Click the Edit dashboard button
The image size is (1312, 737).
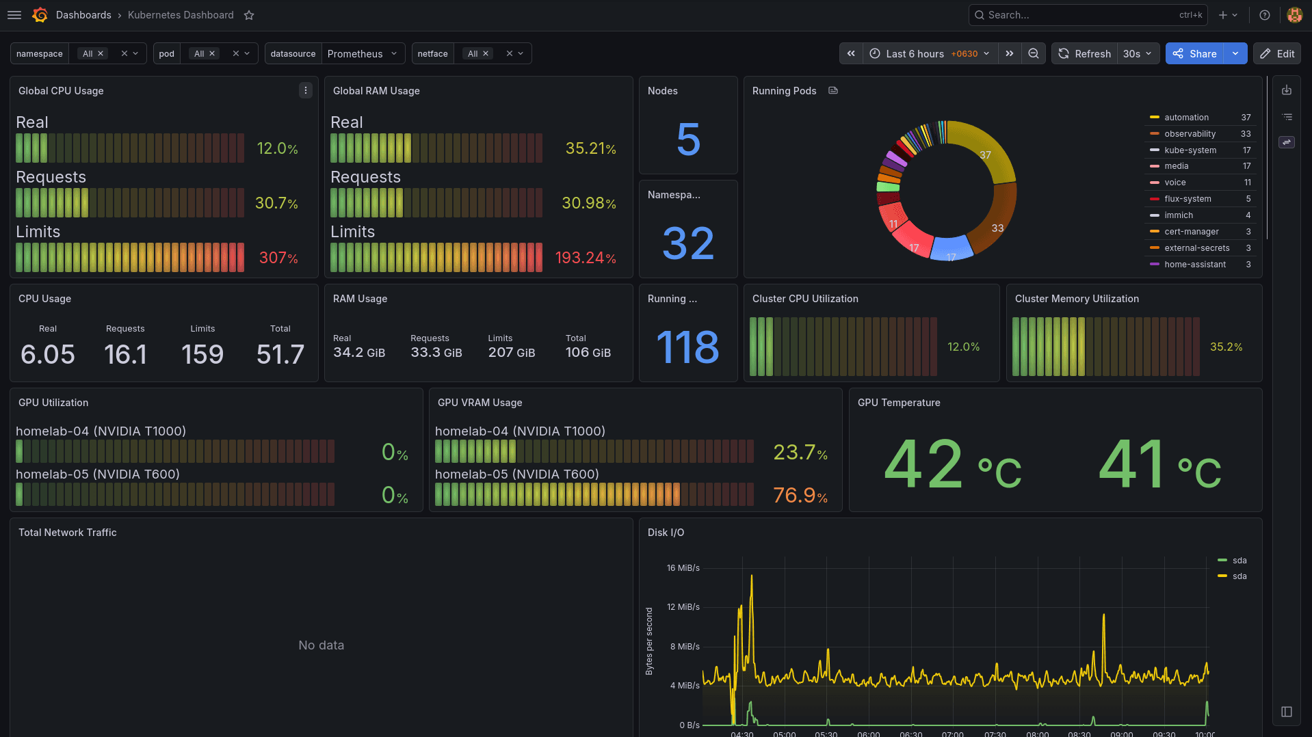[1277, 53]
